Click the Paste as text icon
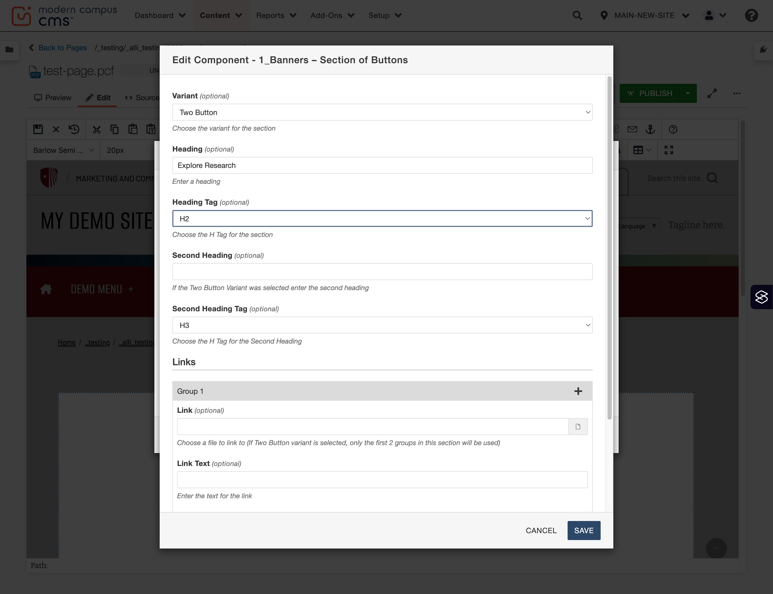The image size is (773, 594). pos(151,129)
